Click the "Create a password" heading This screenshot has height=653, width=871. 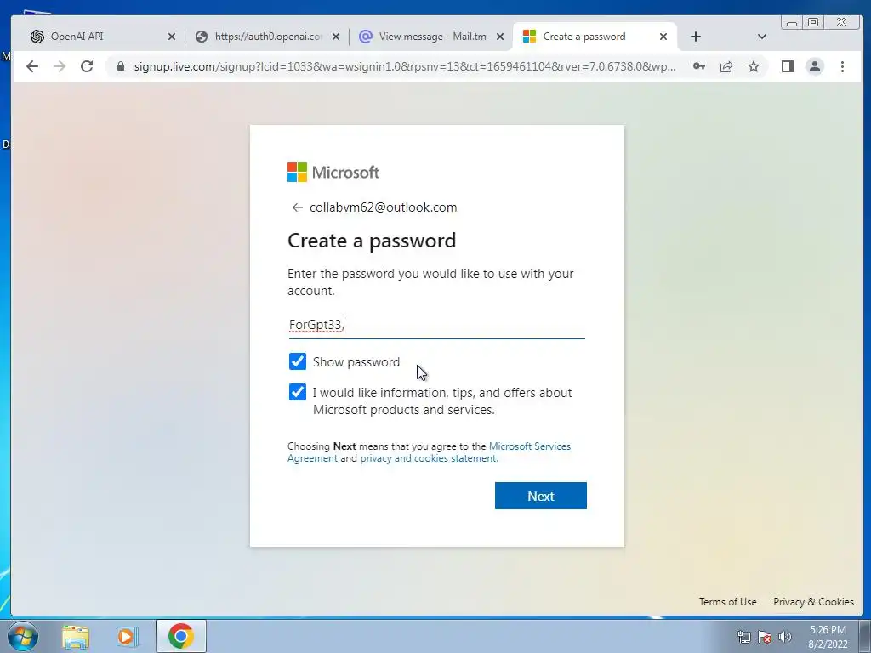pyautogui.click(x=372, y=241)
